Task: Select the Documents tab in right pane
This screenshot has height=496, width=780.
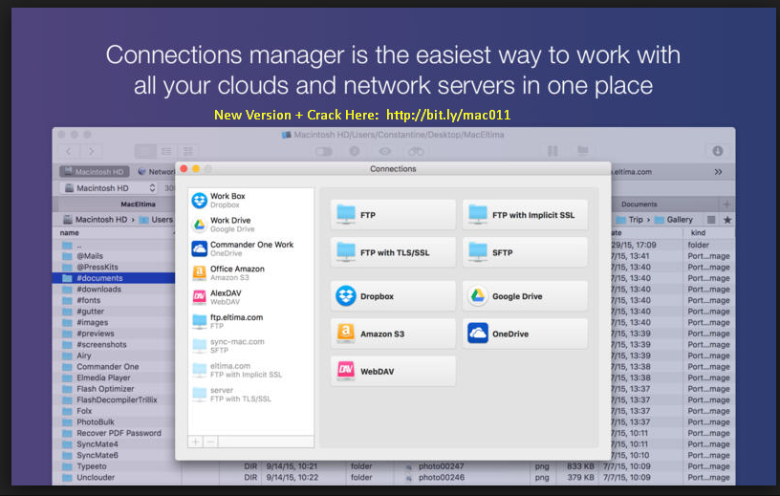Action: (639, 205)
